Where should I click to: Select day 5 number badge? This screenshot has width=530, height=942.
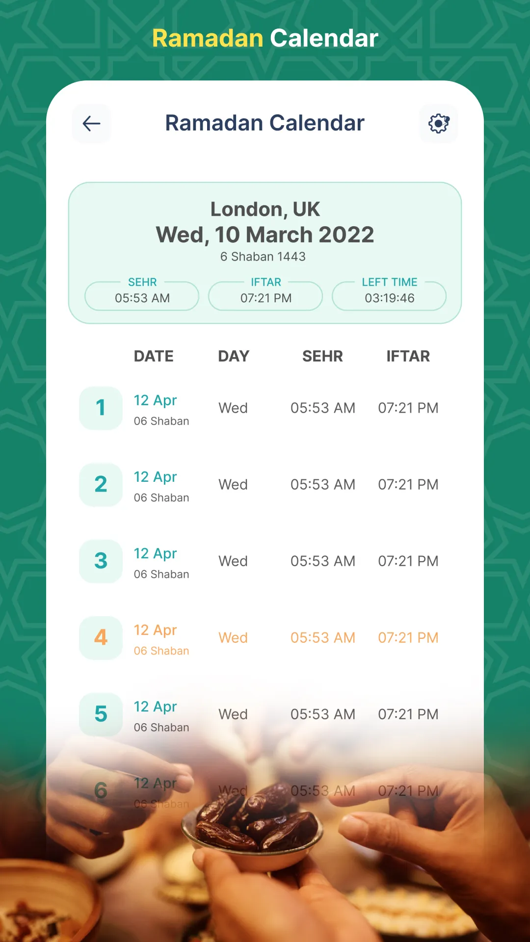click(x=101, y=714)
